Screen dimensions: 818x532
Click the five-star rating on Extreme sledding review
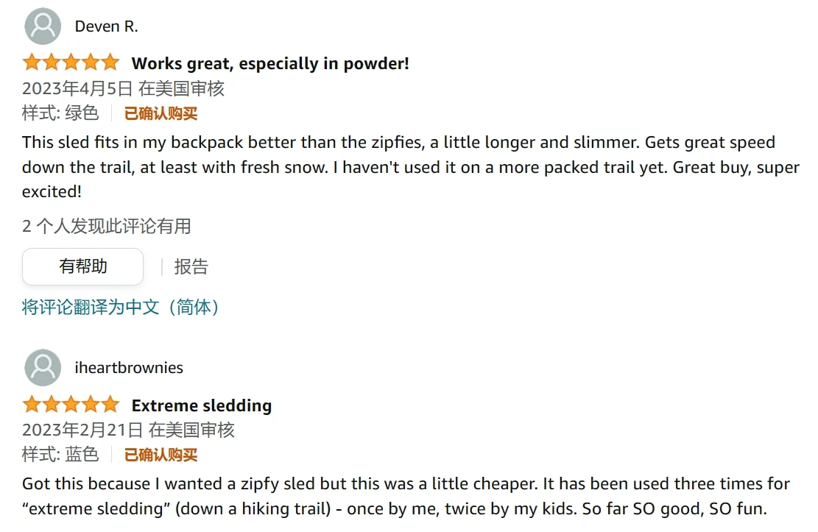71,405
